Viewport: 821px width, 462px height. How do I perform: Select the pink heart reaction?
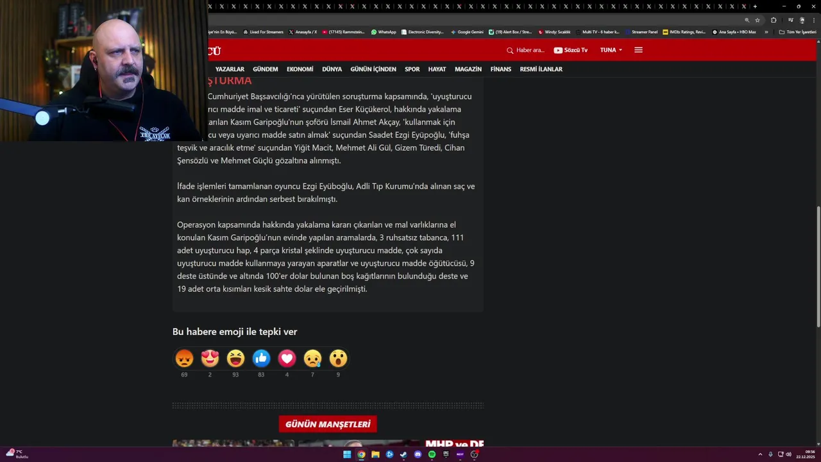(287, 358)
